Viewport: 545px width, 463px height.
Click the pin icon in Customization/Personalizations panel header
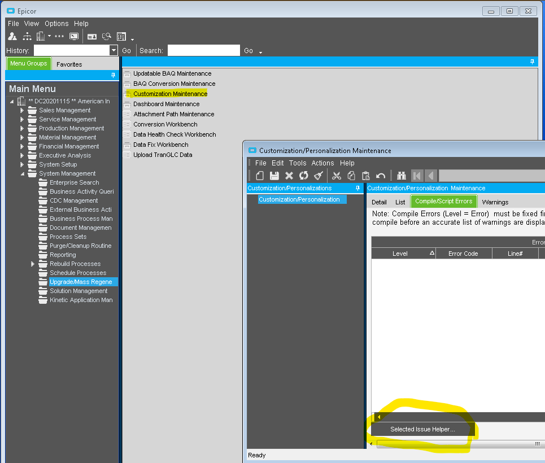tap(357, 188)
